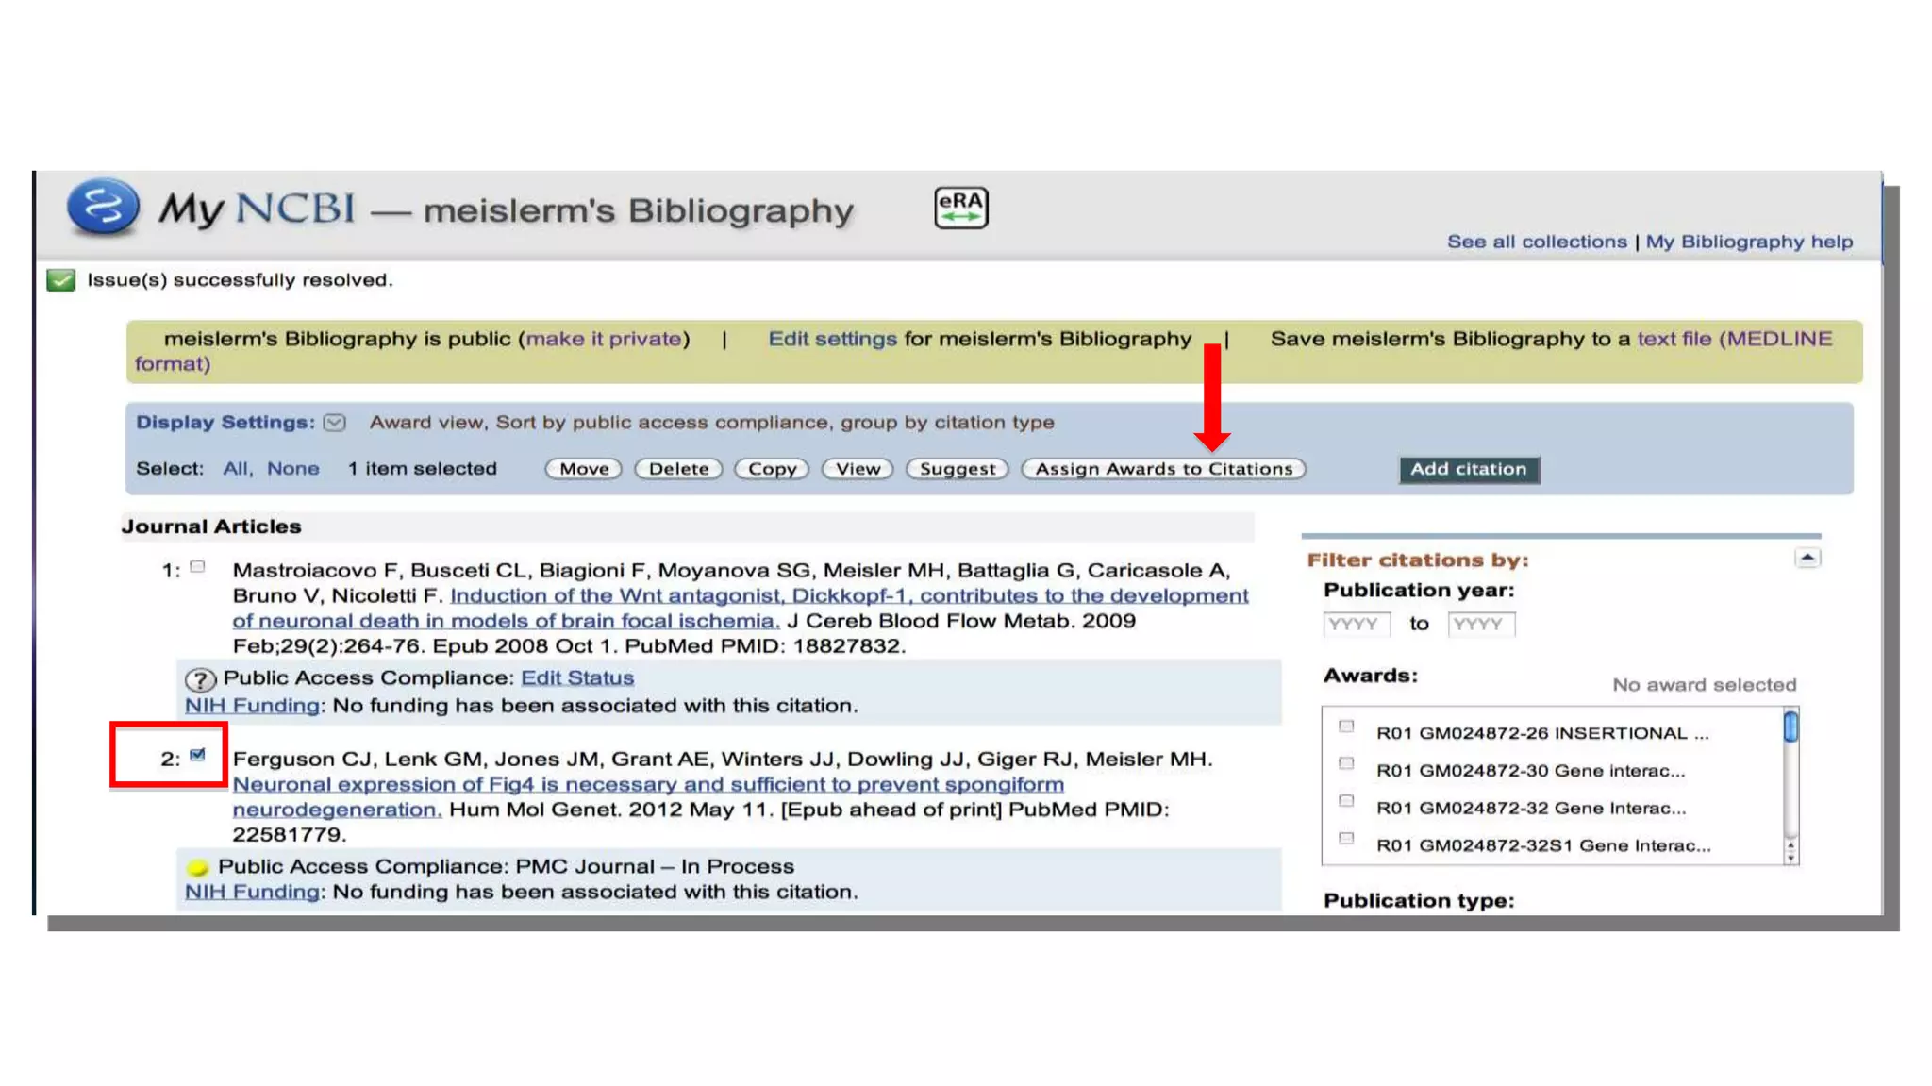Open the My Bibliography help link
Screen dimensions: 1932x1086
point(1749,242)
